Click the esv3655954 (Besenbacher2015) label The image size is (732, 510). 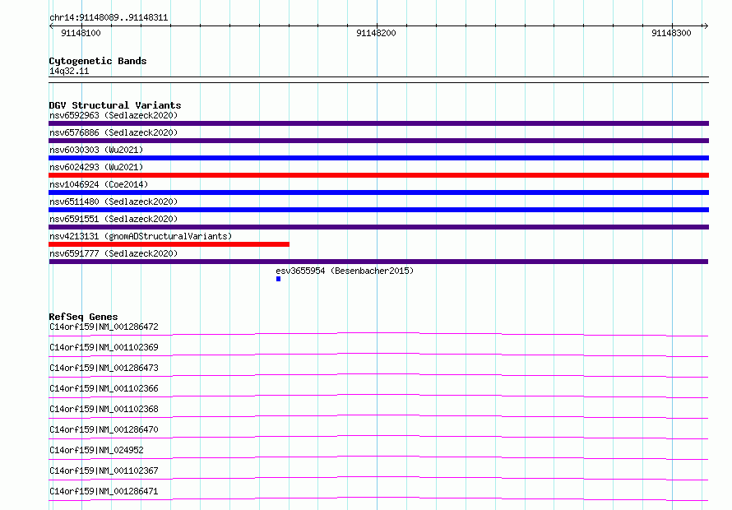(x=345, y=271)
